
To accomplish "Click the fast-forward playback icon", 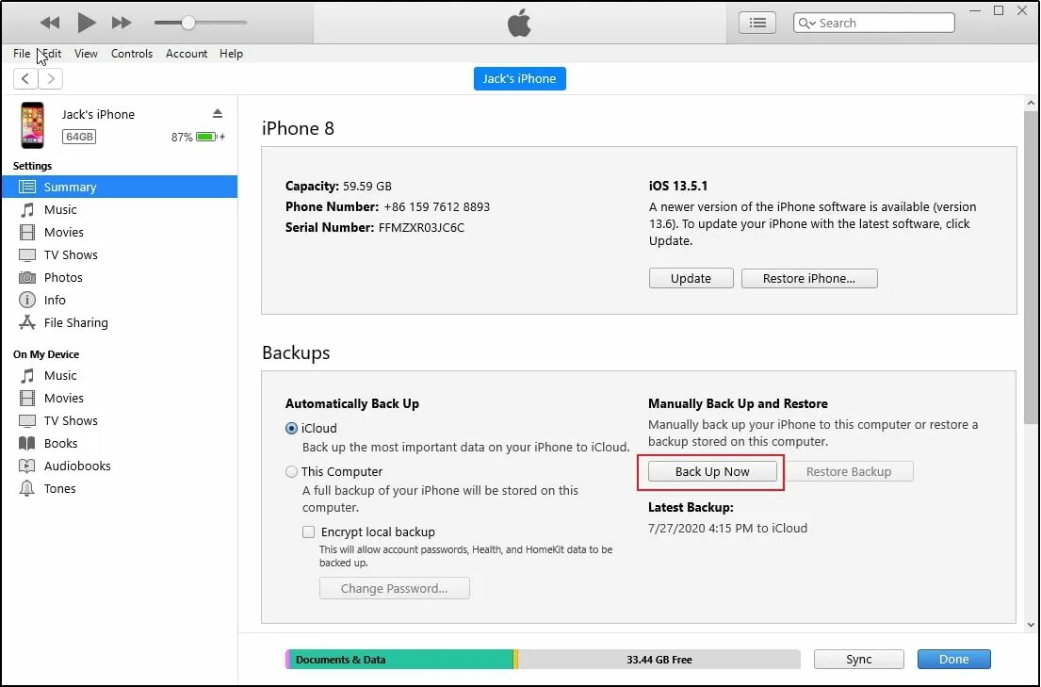I will pyautogui.click(x=122, y=23).
